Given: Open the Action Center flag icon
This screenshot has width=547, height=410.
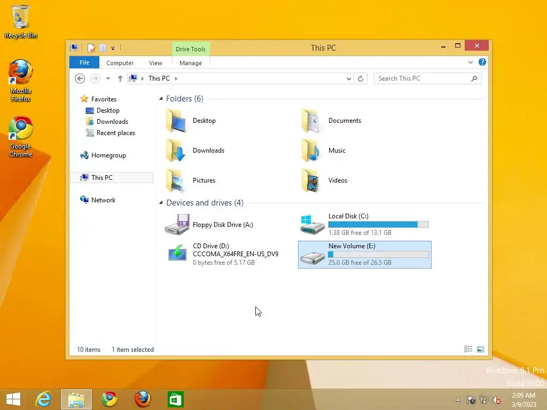Looking at the screenshot, I should point(471,400).
